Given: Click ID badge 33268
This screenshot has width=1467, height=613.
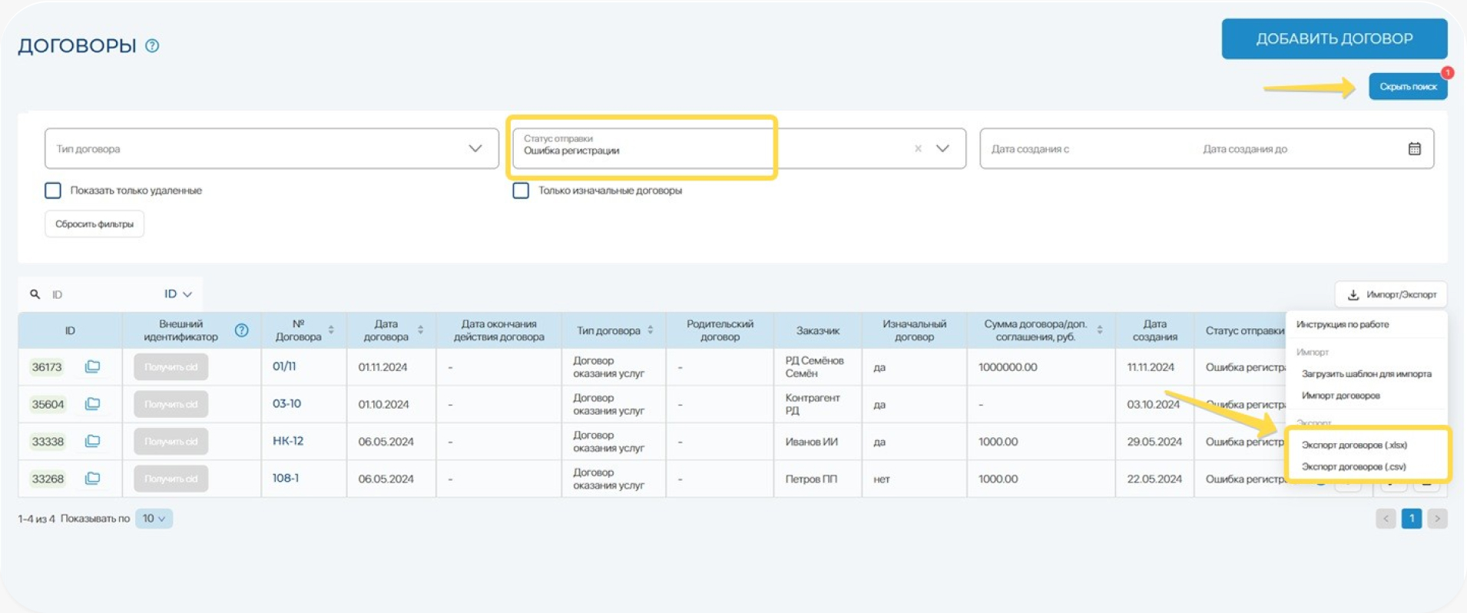Looking at the screenshot, I should click(x=48, y=479).
